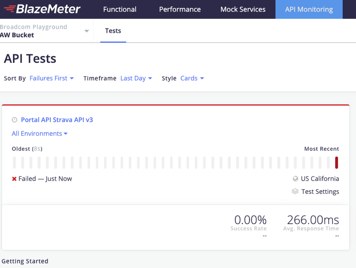This screenshot has height=268, width=356.
Task: Click the Failed — Just Now status text
Action: (45, 179)
